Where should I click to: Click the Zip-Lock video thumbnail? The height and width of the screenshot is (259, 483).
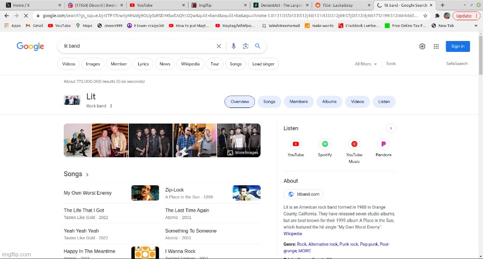[246, 193]
